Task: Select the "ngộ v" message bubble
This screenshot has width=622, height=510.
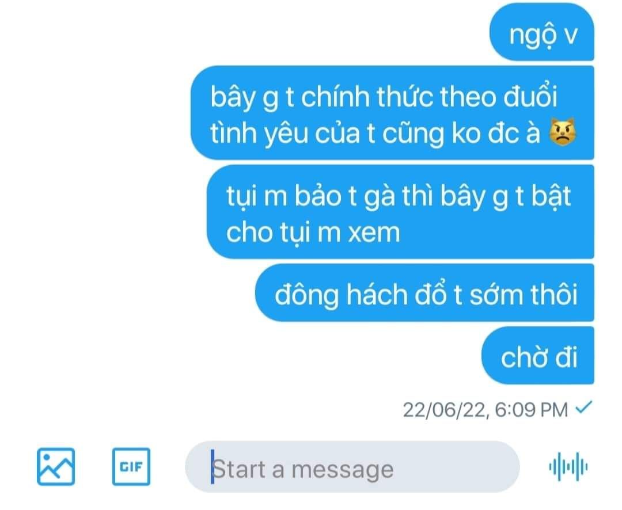Action: pyautogui.click(x=542, y=32)
